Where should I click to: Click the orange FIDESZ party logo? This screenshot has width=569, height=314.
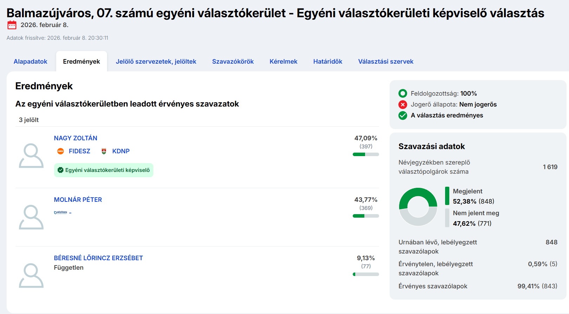(x=60, y=151)
